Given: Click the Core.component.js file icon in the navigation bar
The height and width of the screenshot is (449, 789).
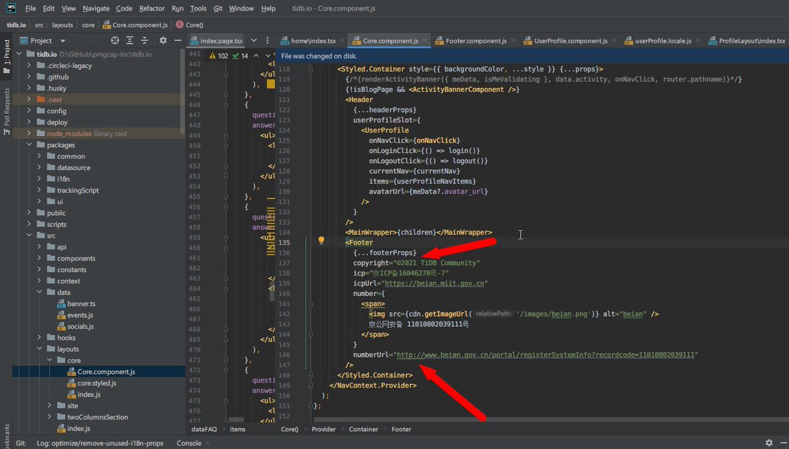Looking at the screenshot, I should tap(107, 25).
